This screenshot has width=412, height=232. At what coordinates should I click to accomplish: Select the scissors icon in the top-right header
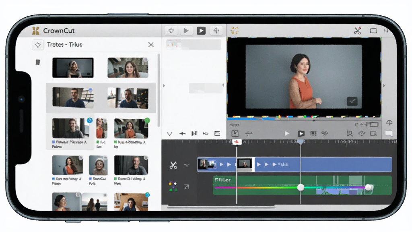(x=357, y=31)
